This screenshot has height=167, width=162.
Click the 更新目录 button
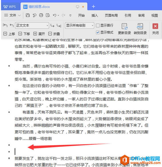click(124, 29)
